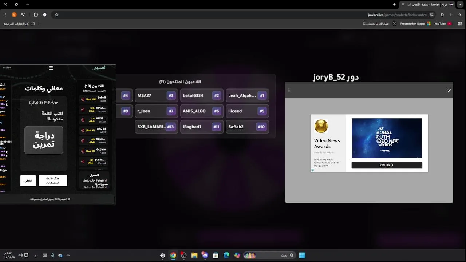
Task: Remove player @xlmlf with the red X
Action: click(x=83, y=99)
